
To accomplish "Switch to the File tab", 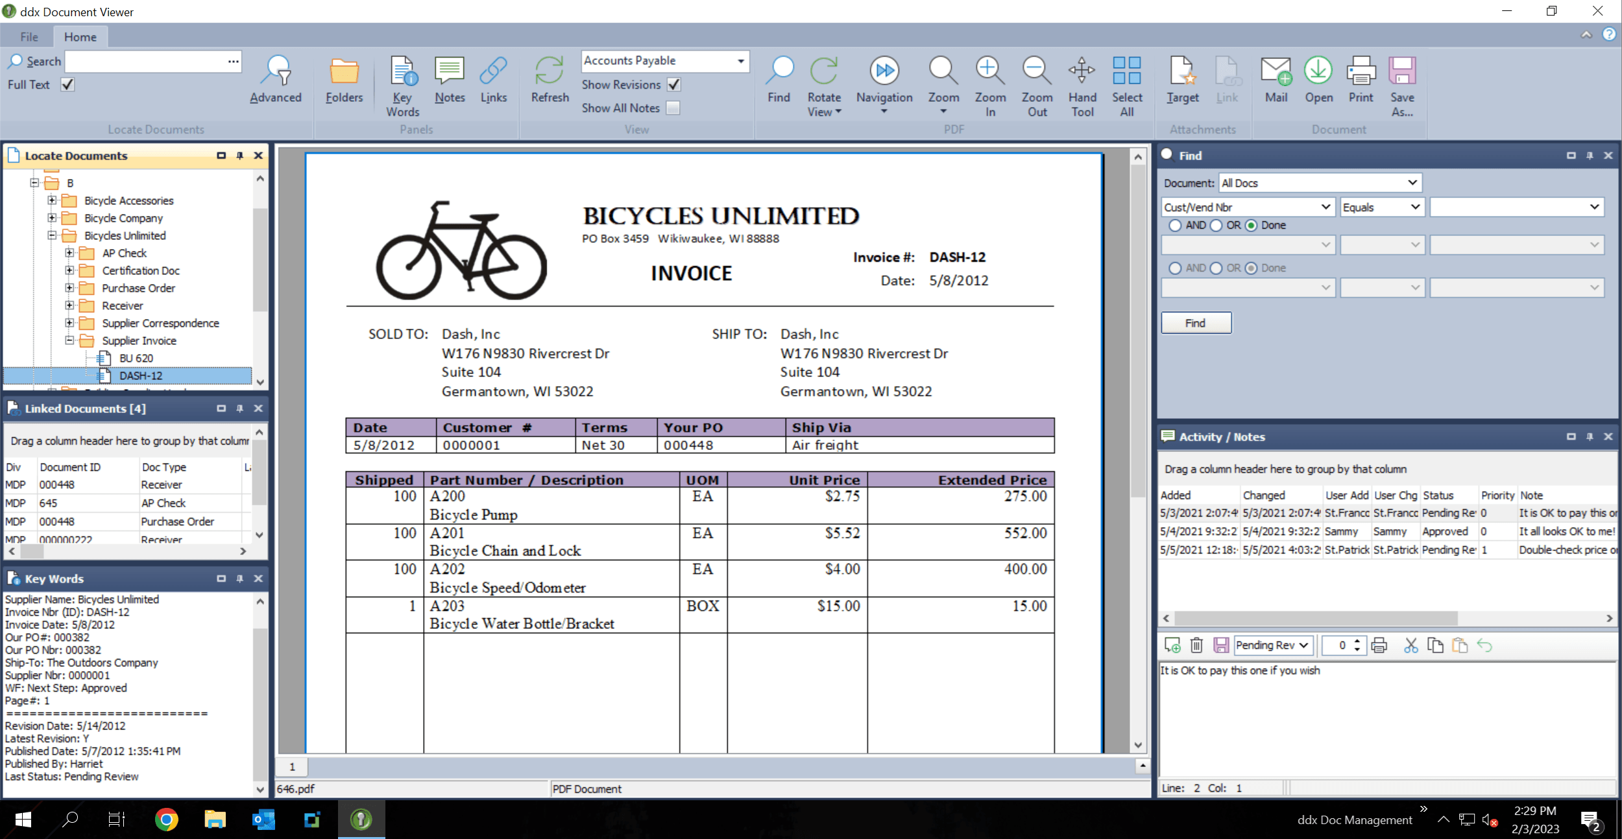I will 29,36.
